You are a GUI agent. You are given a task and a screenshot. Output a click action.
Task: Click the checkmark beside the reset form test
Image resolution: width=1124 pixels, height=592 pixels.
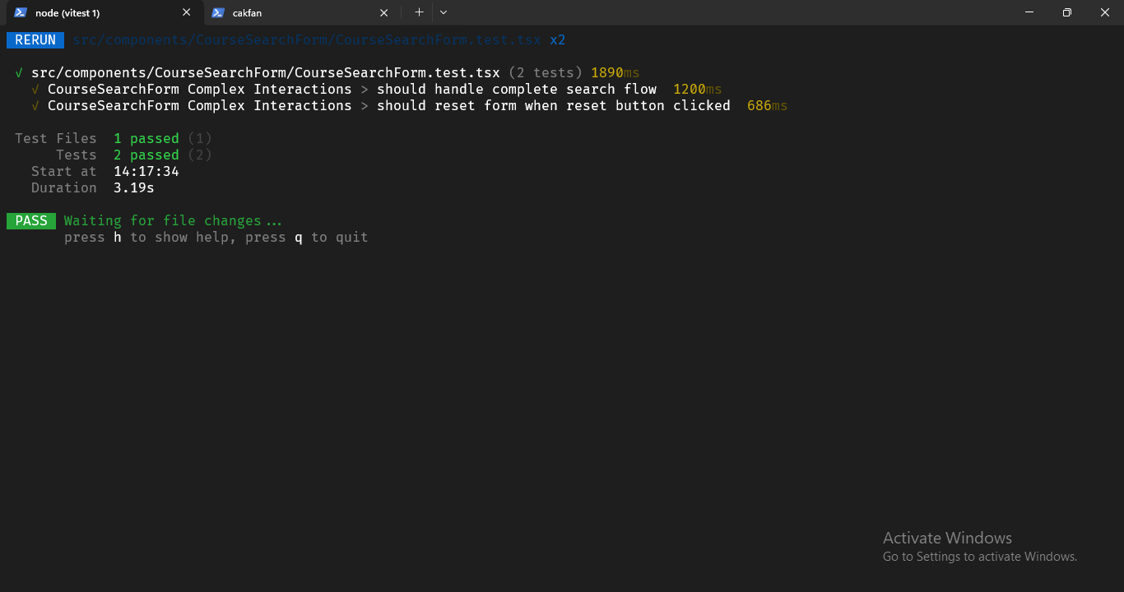pos(35,105)
